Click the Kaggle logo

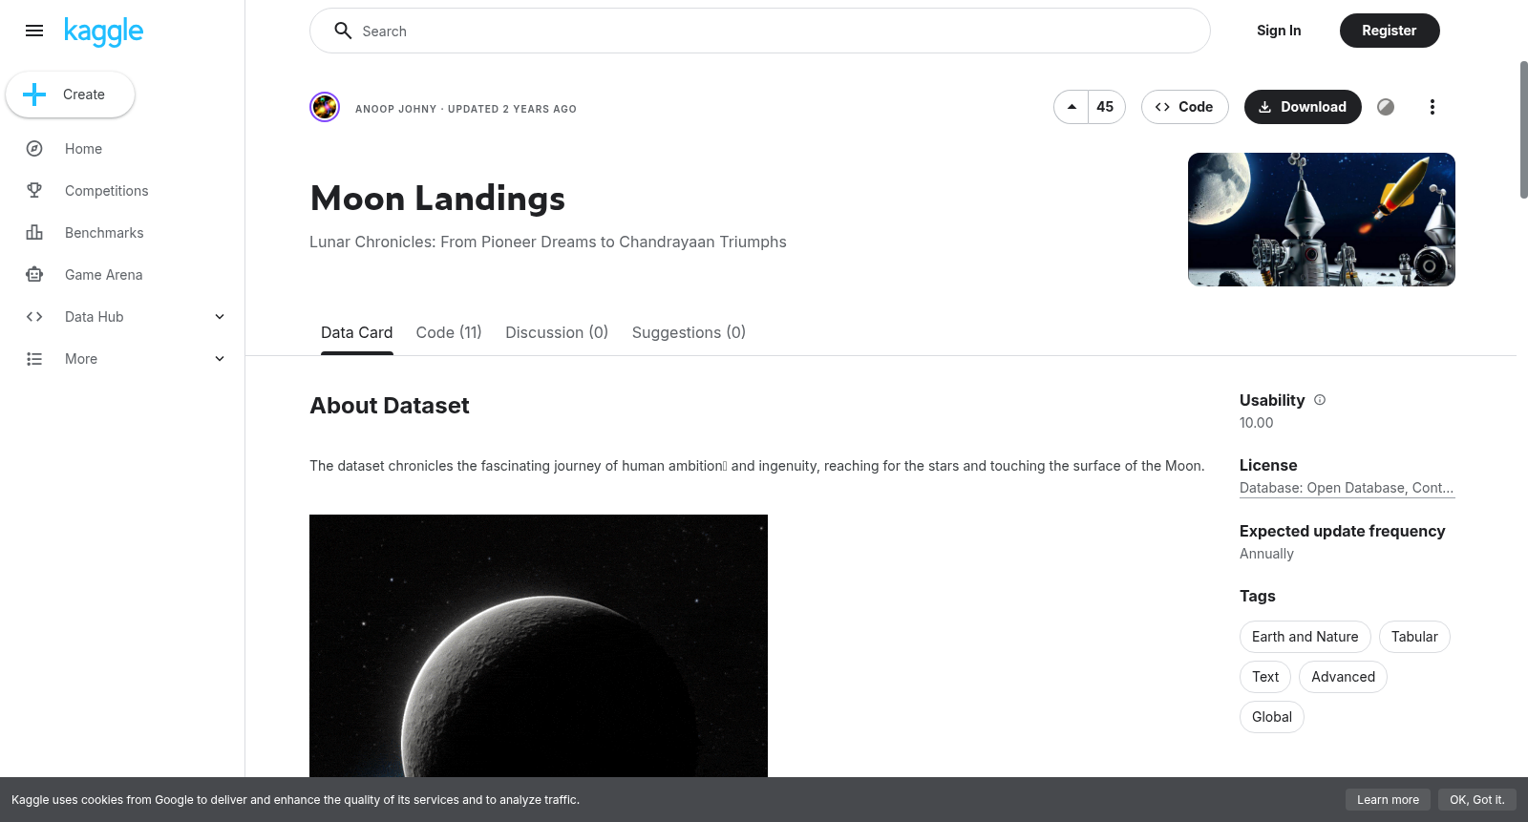click(x=103, y=32)
